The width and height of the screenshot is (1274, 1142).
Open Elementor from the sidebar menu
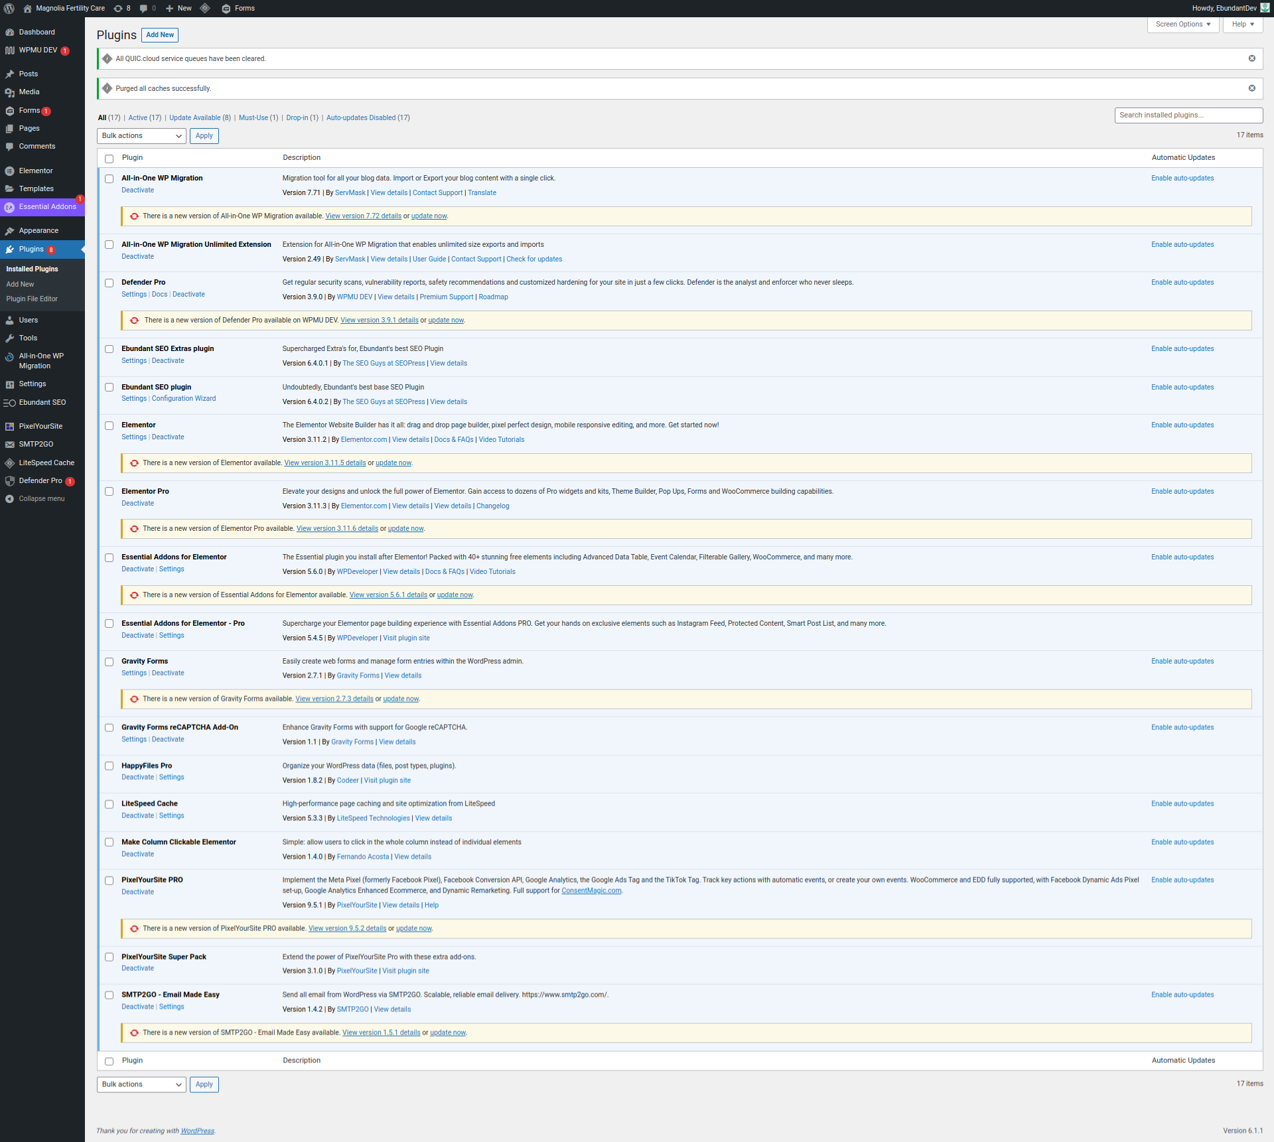(36, 171)
